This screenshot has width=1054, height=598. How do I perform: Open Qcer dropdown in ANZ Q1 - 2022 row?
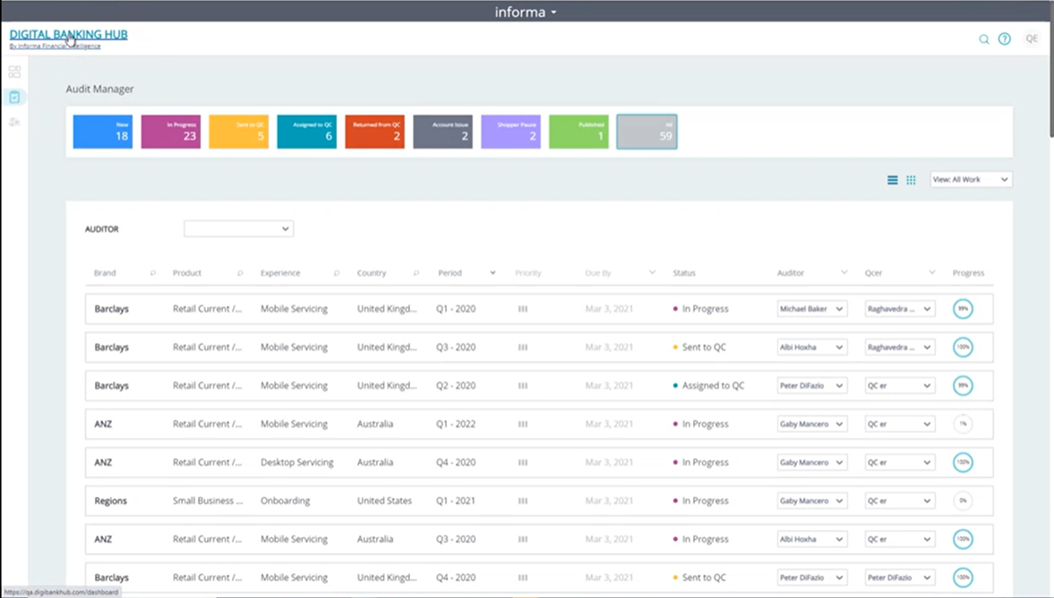[899, 424]
